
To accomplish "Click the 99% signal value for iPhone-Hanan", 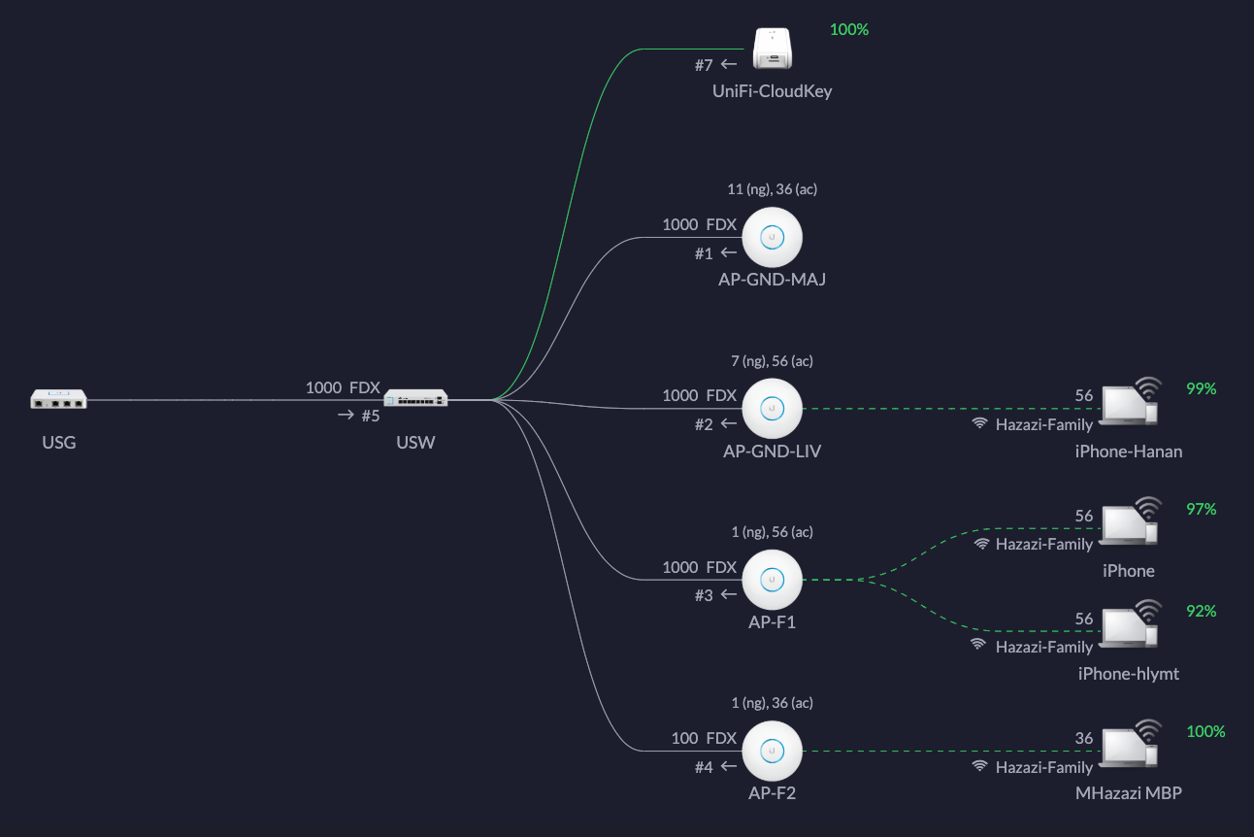I will [1201, 388].
